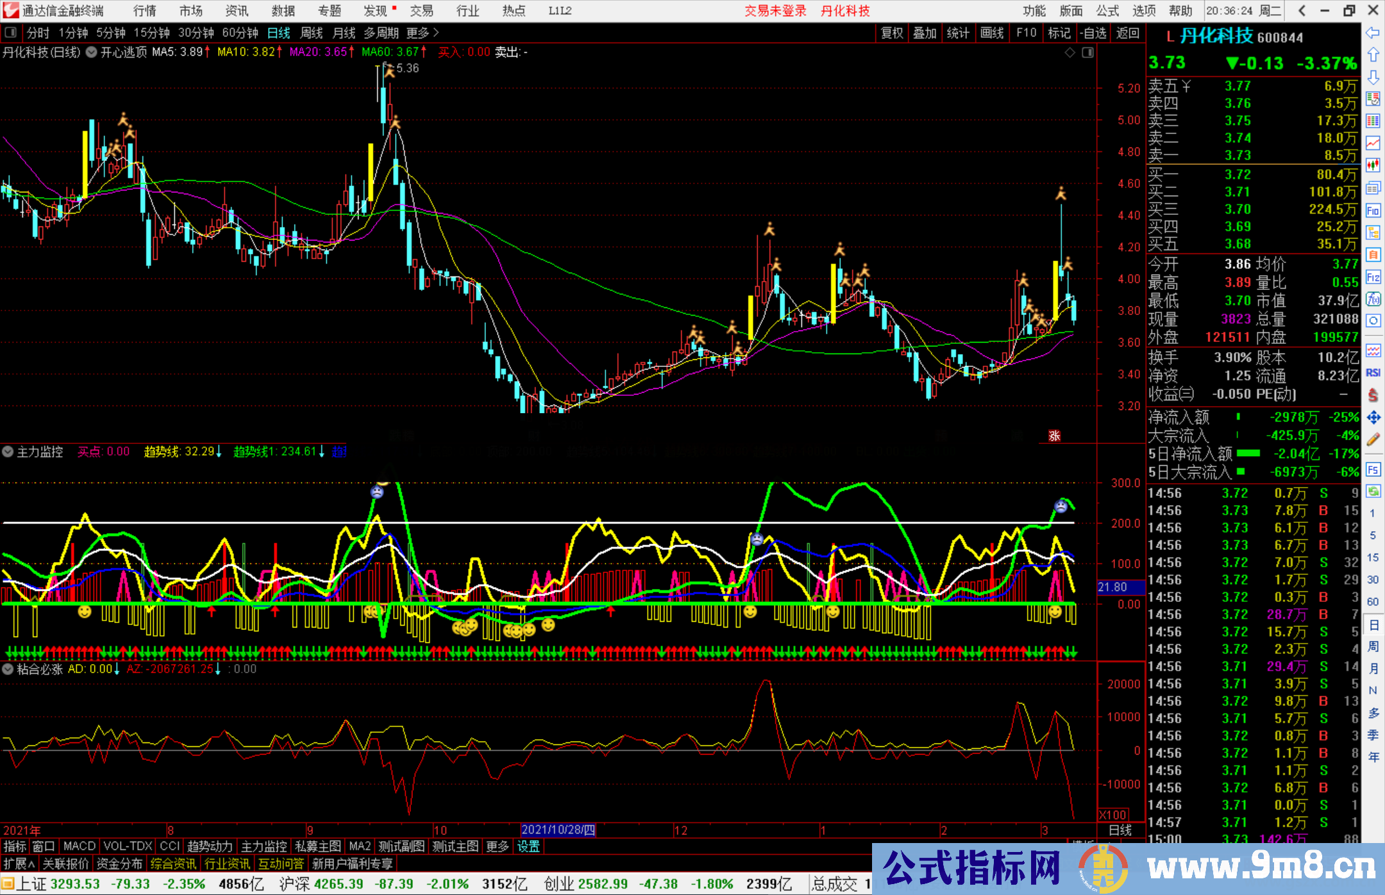The image size is (1385, 895).
Task: Open the F10 company info sidebar icon
Action: click(x=1373, y=210)
